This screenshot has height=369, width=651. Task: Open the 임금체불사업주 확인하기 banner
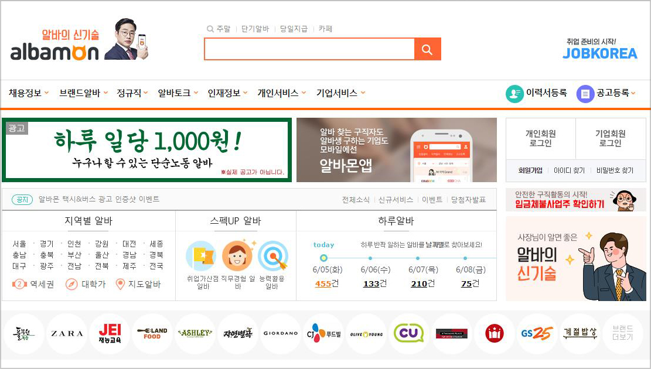point(576,200)
